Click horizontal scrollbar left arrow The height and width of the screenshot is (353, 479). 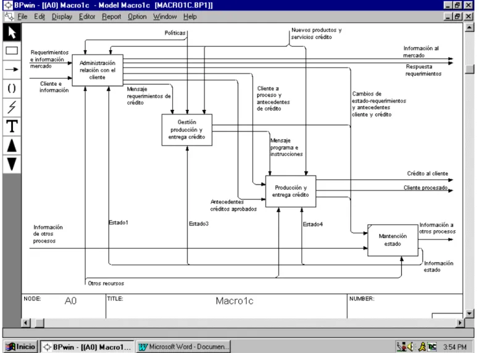[x=27, y=323]
